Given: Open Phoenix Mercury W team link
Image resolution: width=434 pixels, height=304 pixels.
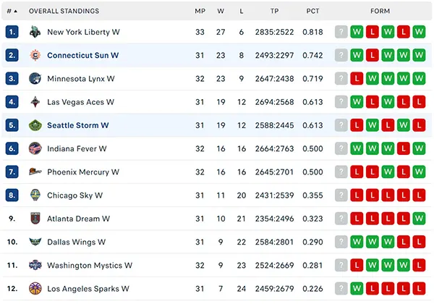Looking at the screenshot, I should [x=83, y=172].
